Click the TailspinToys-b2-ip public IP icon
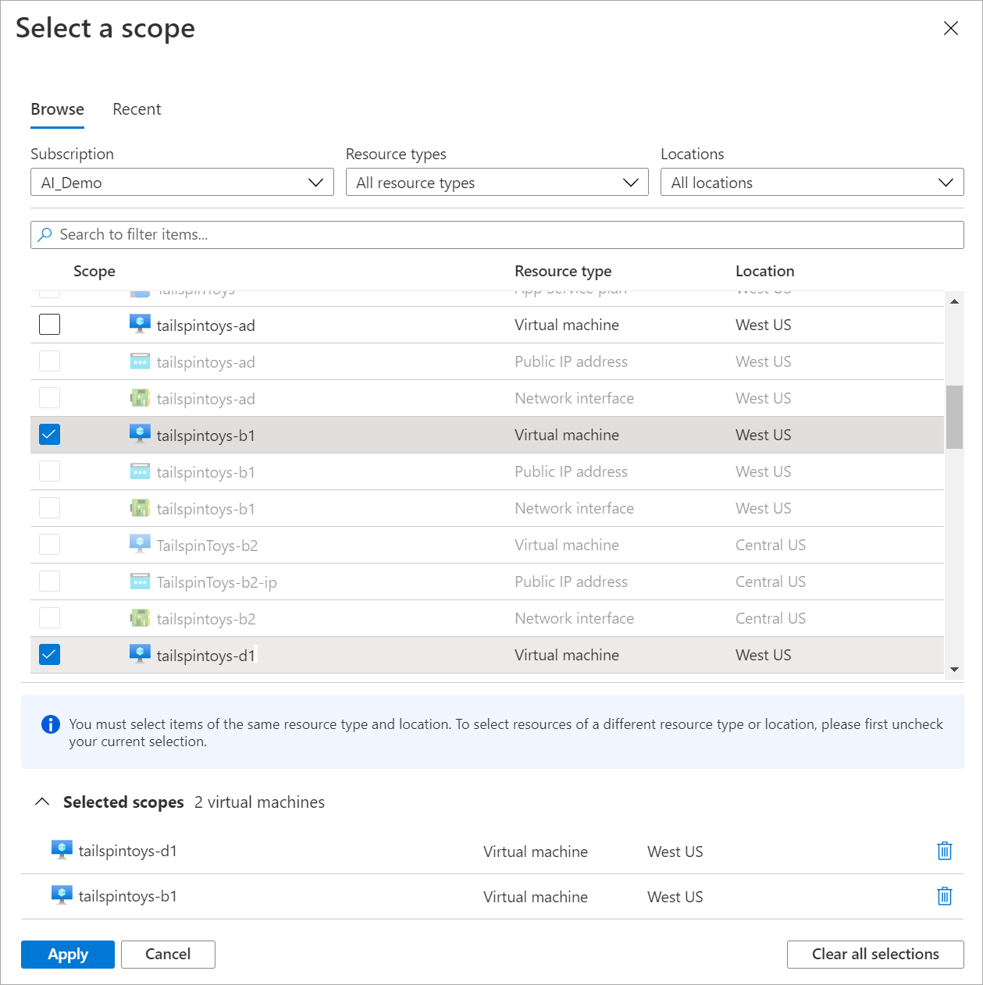983x985 pixels. [x=140, y=581]
